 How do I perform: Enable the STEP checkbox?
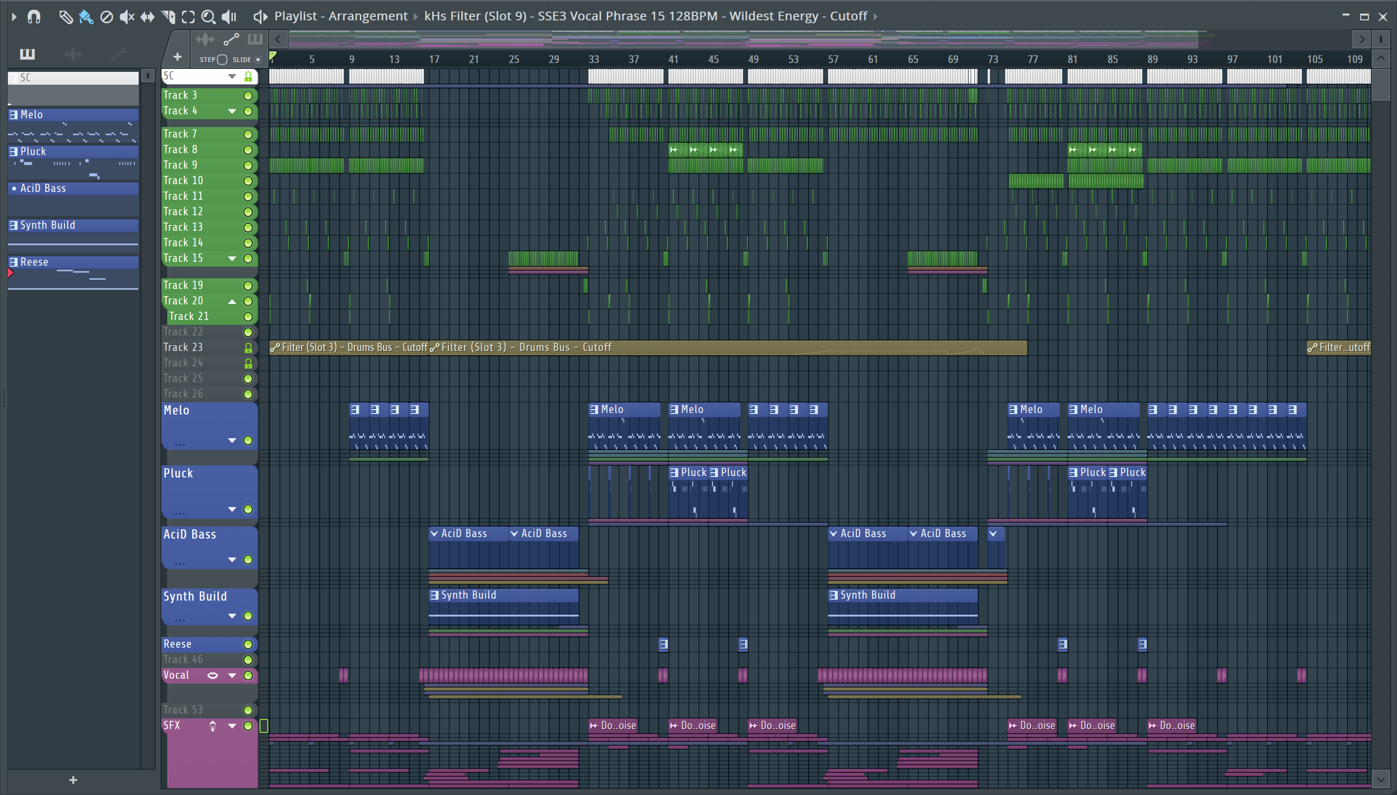(x=222, y=60)
